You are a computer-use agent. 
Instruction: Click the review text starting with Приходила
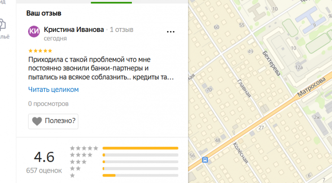coord(101,68)
